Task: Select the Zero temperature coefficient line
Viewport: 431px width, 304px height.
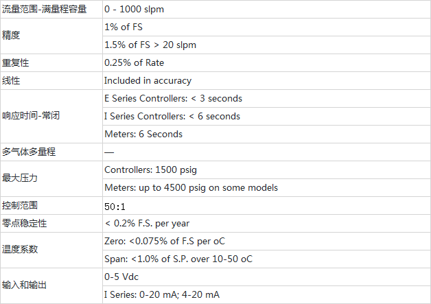Action: pos(165,241)
